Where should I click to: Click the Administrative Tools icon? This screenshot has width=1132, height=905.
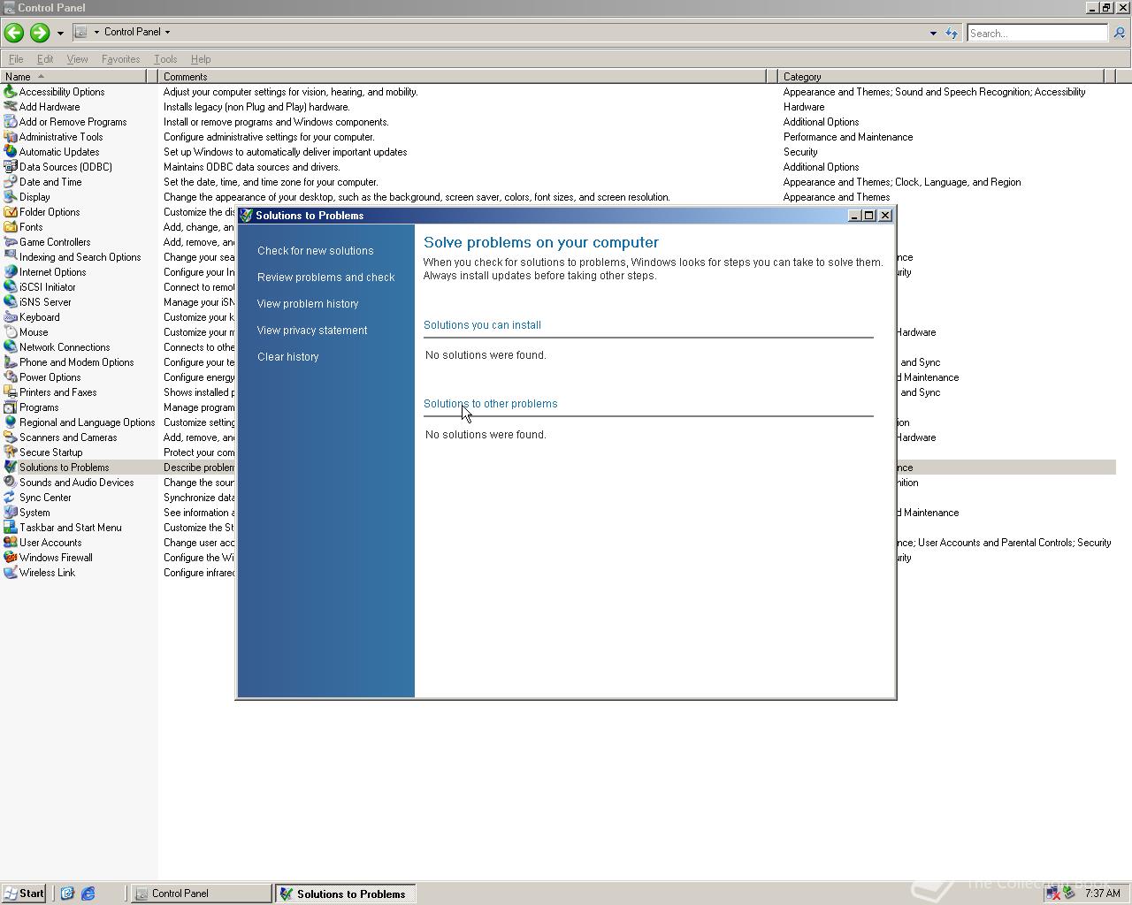point(10,137)
